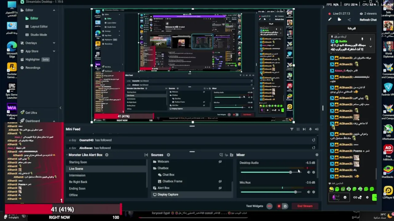Open Layout Editor in sidebar
Screen dimensions: 394x221
point(39,26)
